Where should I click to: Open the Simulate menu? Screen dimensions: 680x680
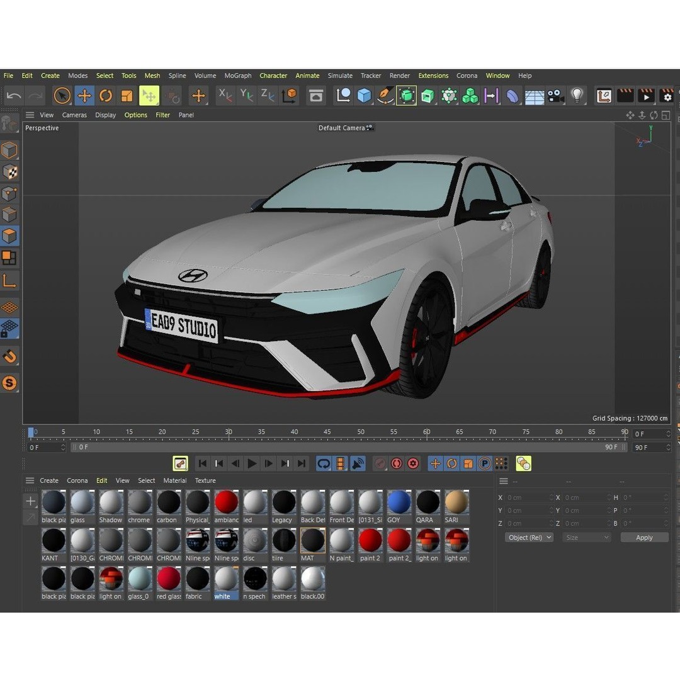click(x=340, y=76)
